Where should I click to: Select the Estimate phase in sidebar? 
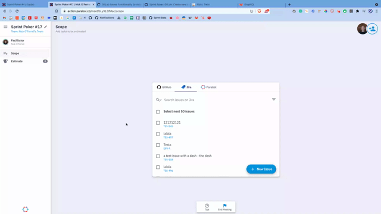25,61
